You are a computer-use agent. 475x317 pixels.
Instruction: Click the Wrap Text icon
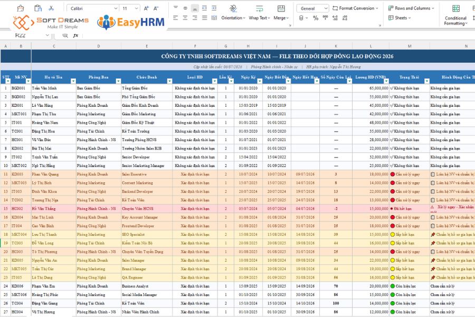click(x=259, y=8)
